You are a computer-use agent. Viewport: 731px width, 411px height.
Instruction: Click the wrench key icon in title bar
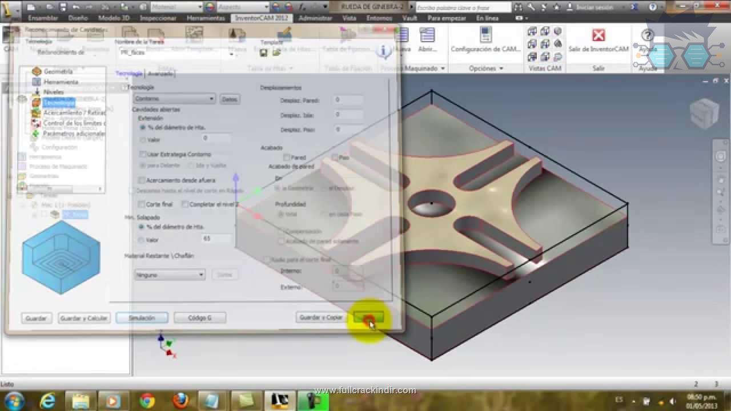click(x=531, y=7)
